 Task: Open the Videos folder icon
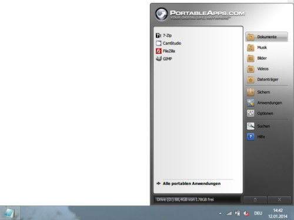[250, 69]
